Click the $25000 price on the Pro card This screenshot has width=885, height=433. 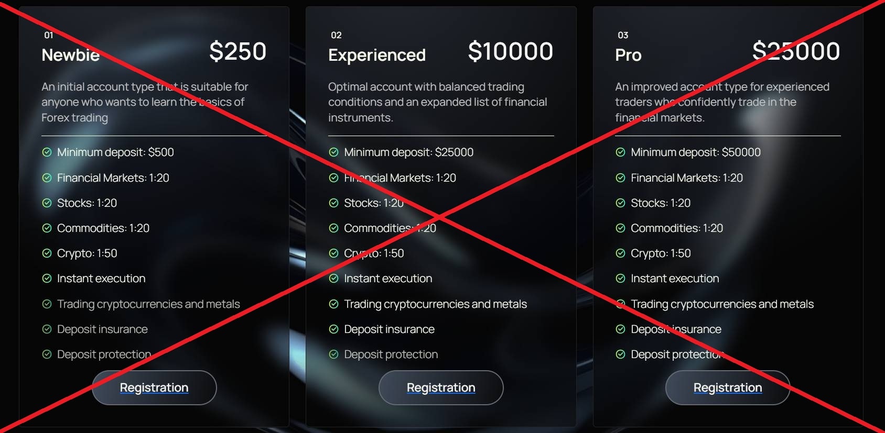pyautogui.click(x=796, y=51)
